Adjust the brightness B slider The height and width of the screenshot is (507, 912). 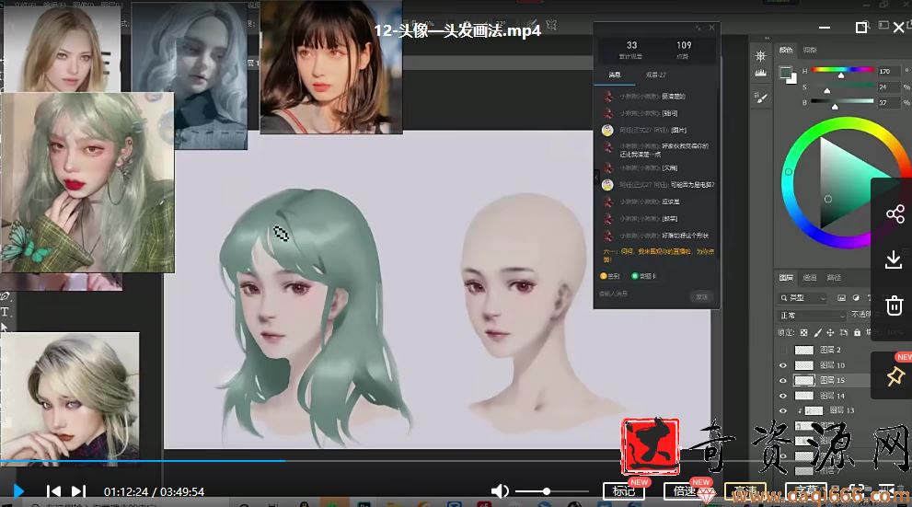[x=843, y=102]
